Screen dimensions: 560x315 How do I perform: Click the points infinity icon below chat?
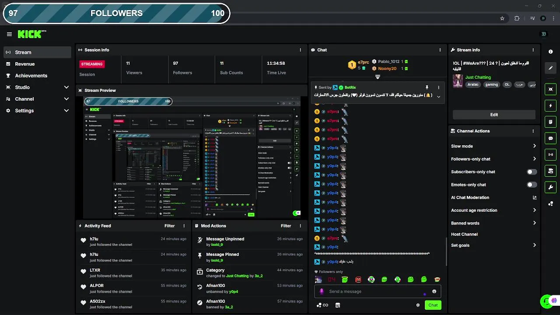point(322,305)
